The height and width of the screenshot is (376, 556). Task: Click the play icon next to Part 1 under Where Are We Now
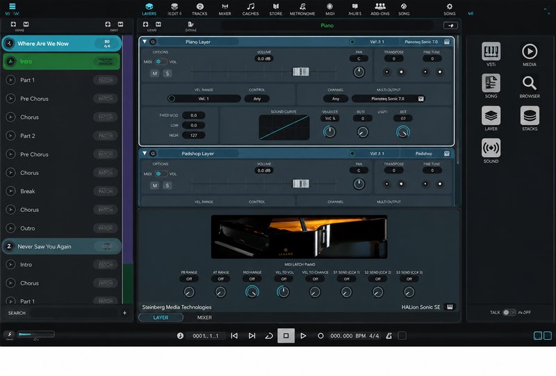(x=10, y=80)
